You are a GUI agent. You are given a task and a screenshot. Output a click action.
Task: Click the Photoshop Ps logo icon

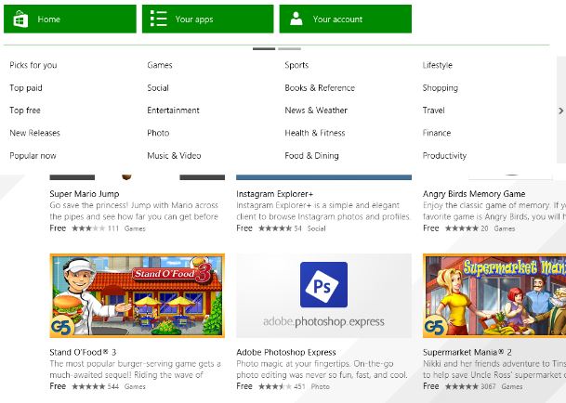pos(323,285)
